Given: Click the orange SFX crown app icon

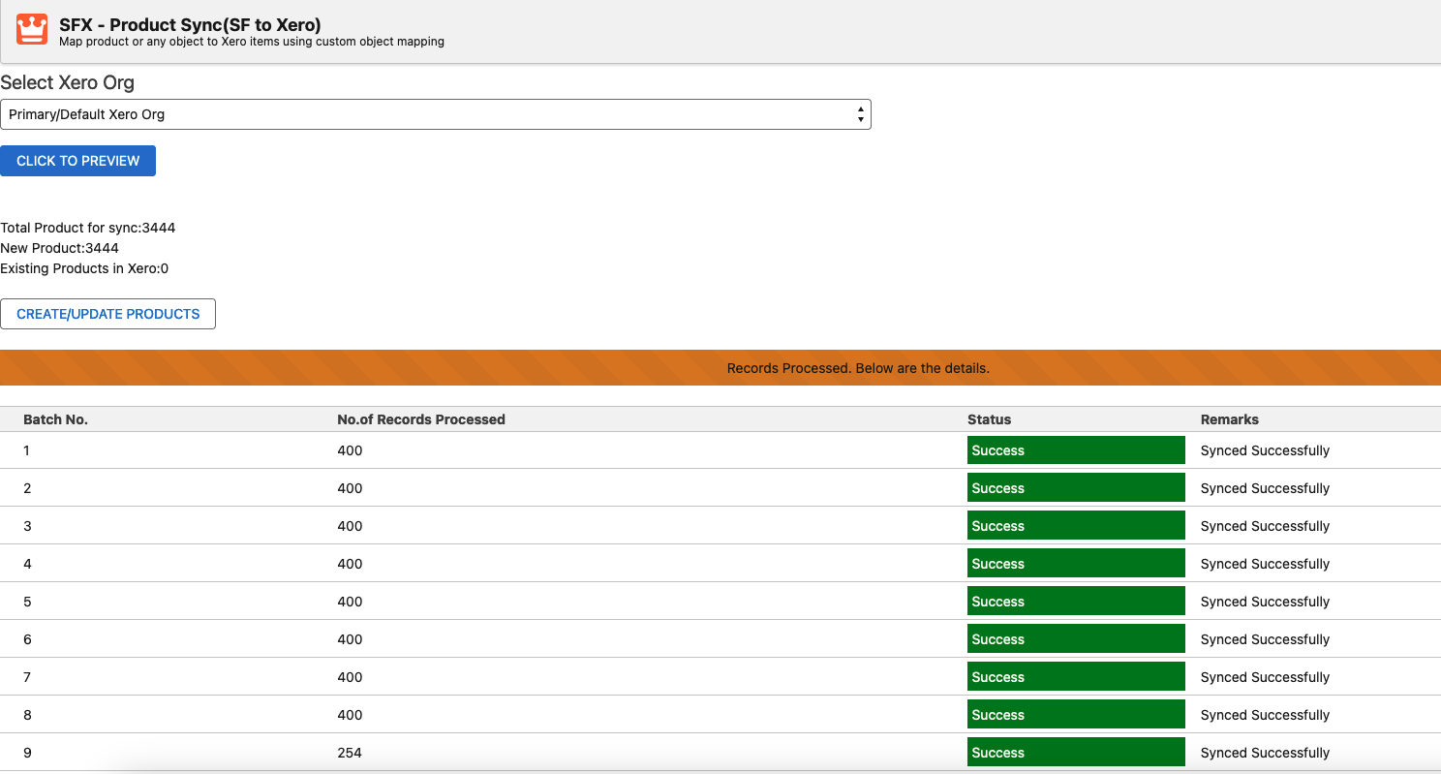Looking at the screenshot, I should coord(33,29).
